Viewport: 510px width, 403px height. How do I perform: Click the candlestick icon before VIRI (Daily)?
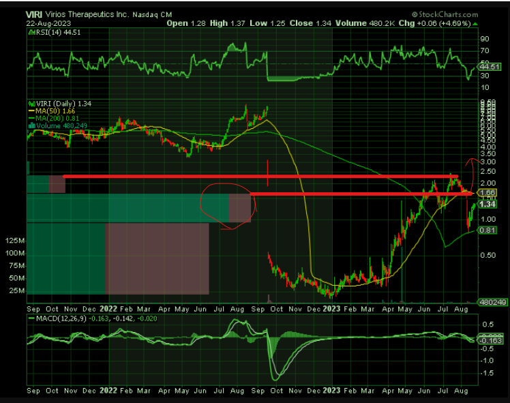31,104
